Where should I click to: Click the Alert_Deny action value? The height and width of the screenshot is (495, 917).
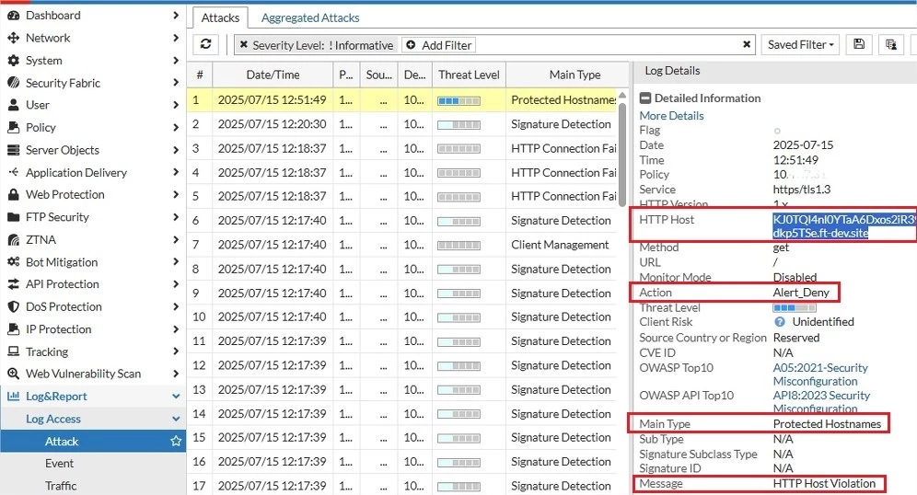click(801, 293)
